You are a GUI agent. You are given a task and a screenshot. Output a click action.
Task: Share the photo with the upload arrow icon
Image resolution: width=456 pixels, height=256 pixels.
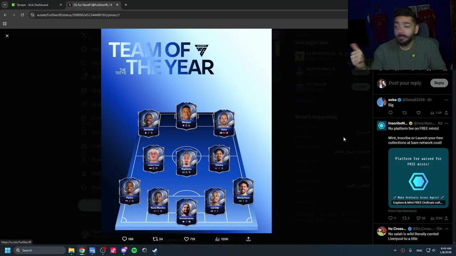[x=248, y=239]
